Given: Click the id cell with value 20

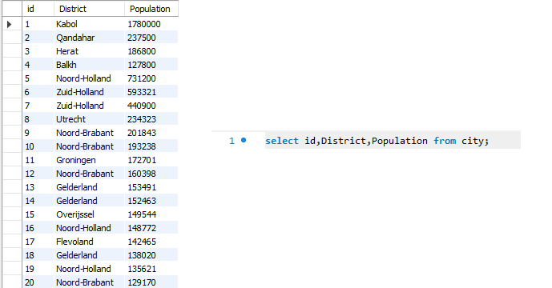Looking at the screenshot, I should [38, 282].
